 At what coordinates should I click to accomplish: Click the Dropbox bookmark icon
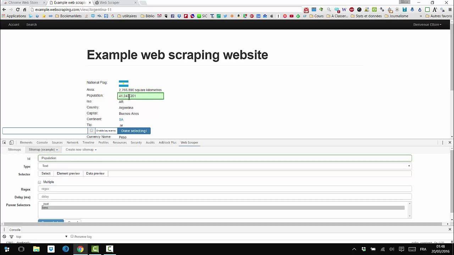click(x=179, y=16)
